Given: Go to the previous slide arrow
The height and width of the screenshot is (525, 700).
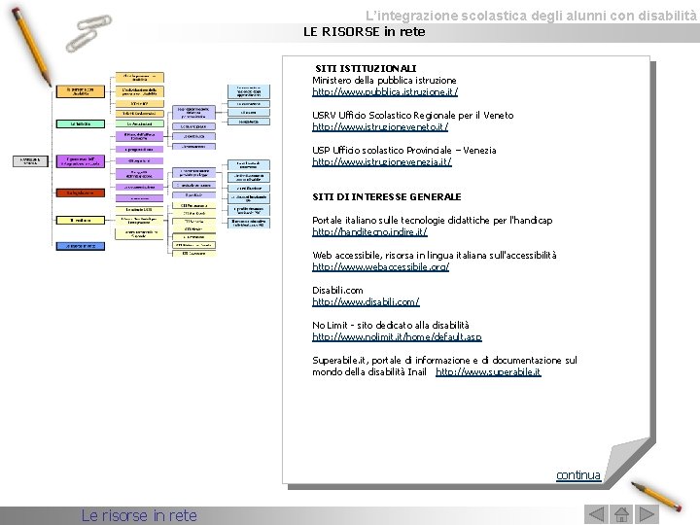Looking at the screenshot, I should point(596,514).
